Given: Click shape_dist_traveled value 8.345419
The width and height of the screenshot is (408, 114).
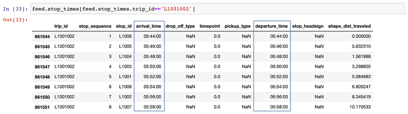Looking at the screenshot, I should 361,97.
